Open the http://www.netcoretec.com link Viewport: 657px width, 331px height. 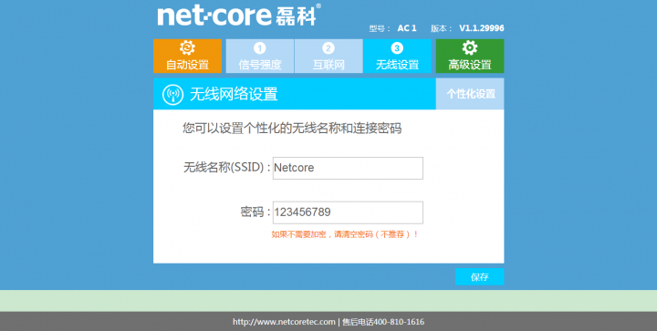click(284, 322)
